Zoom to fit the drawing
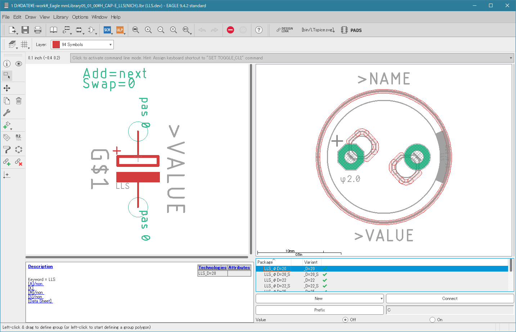Viewport: 516px width, 332px height. (135, 30)
